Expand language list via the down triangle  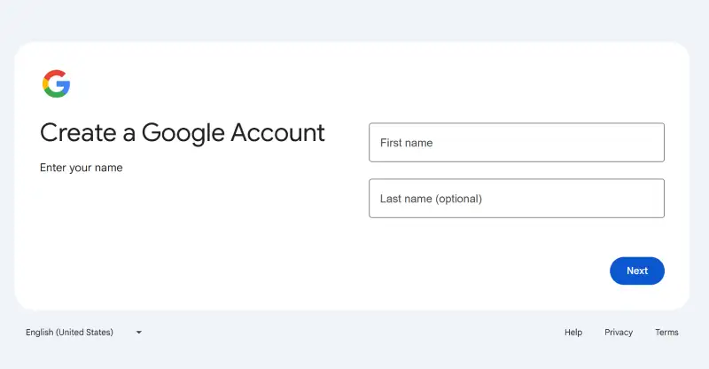pyautogui.click(x=139, y=333)
